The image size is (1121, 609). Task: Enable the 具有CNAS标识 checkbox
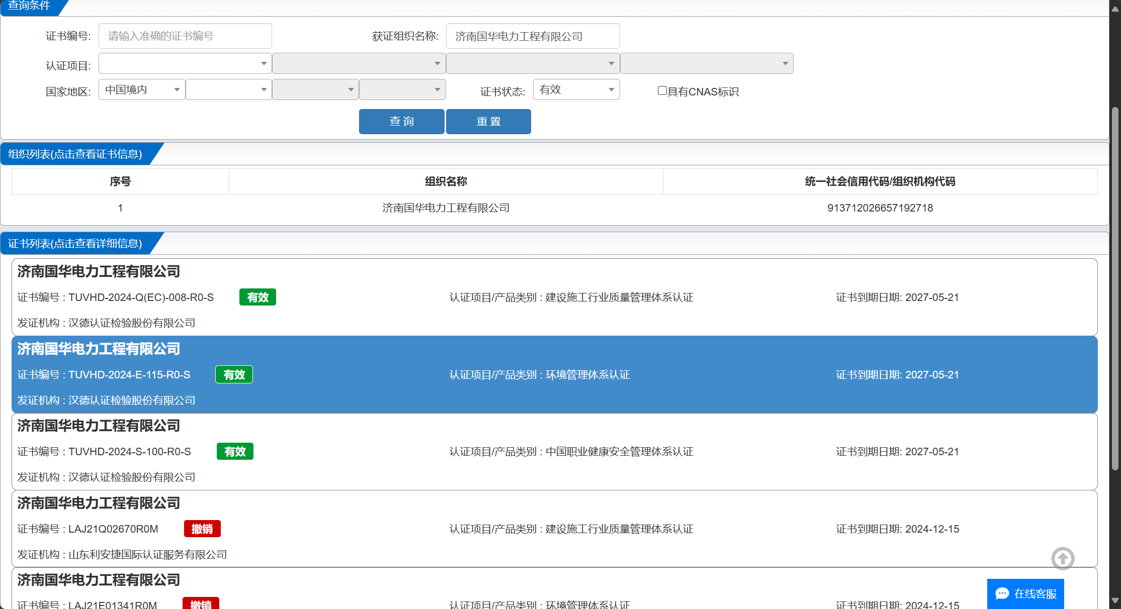[x=662, y=90]
